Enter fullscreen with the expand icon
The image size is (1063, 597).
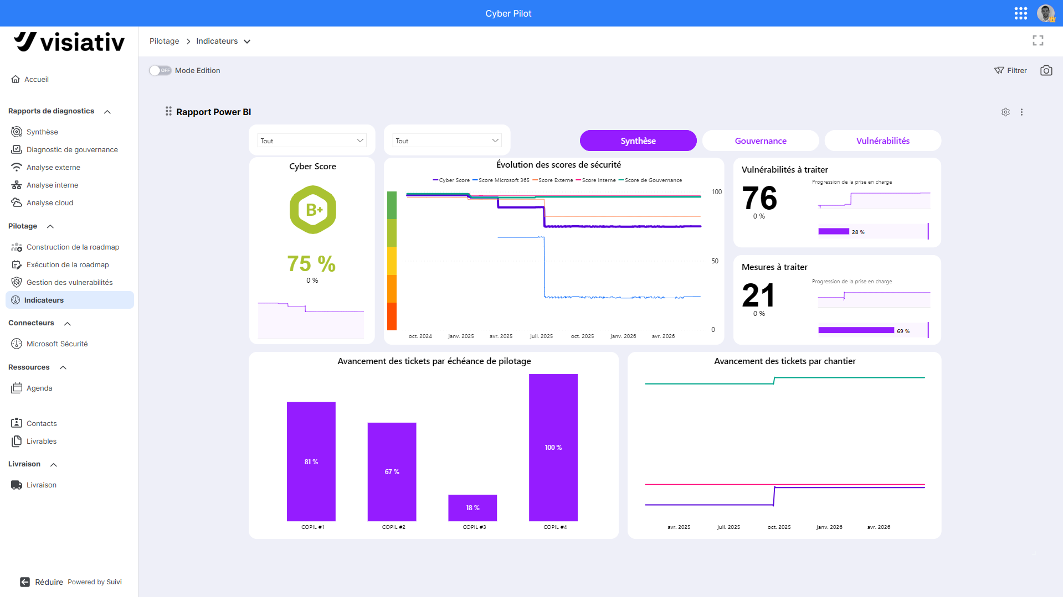pyautogui.click(x=1038, y=40)
